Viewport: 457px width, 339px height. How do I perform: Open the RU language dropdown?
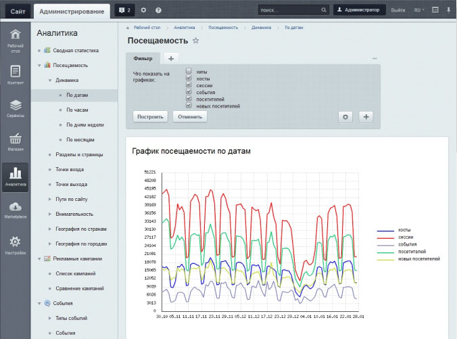419,10
